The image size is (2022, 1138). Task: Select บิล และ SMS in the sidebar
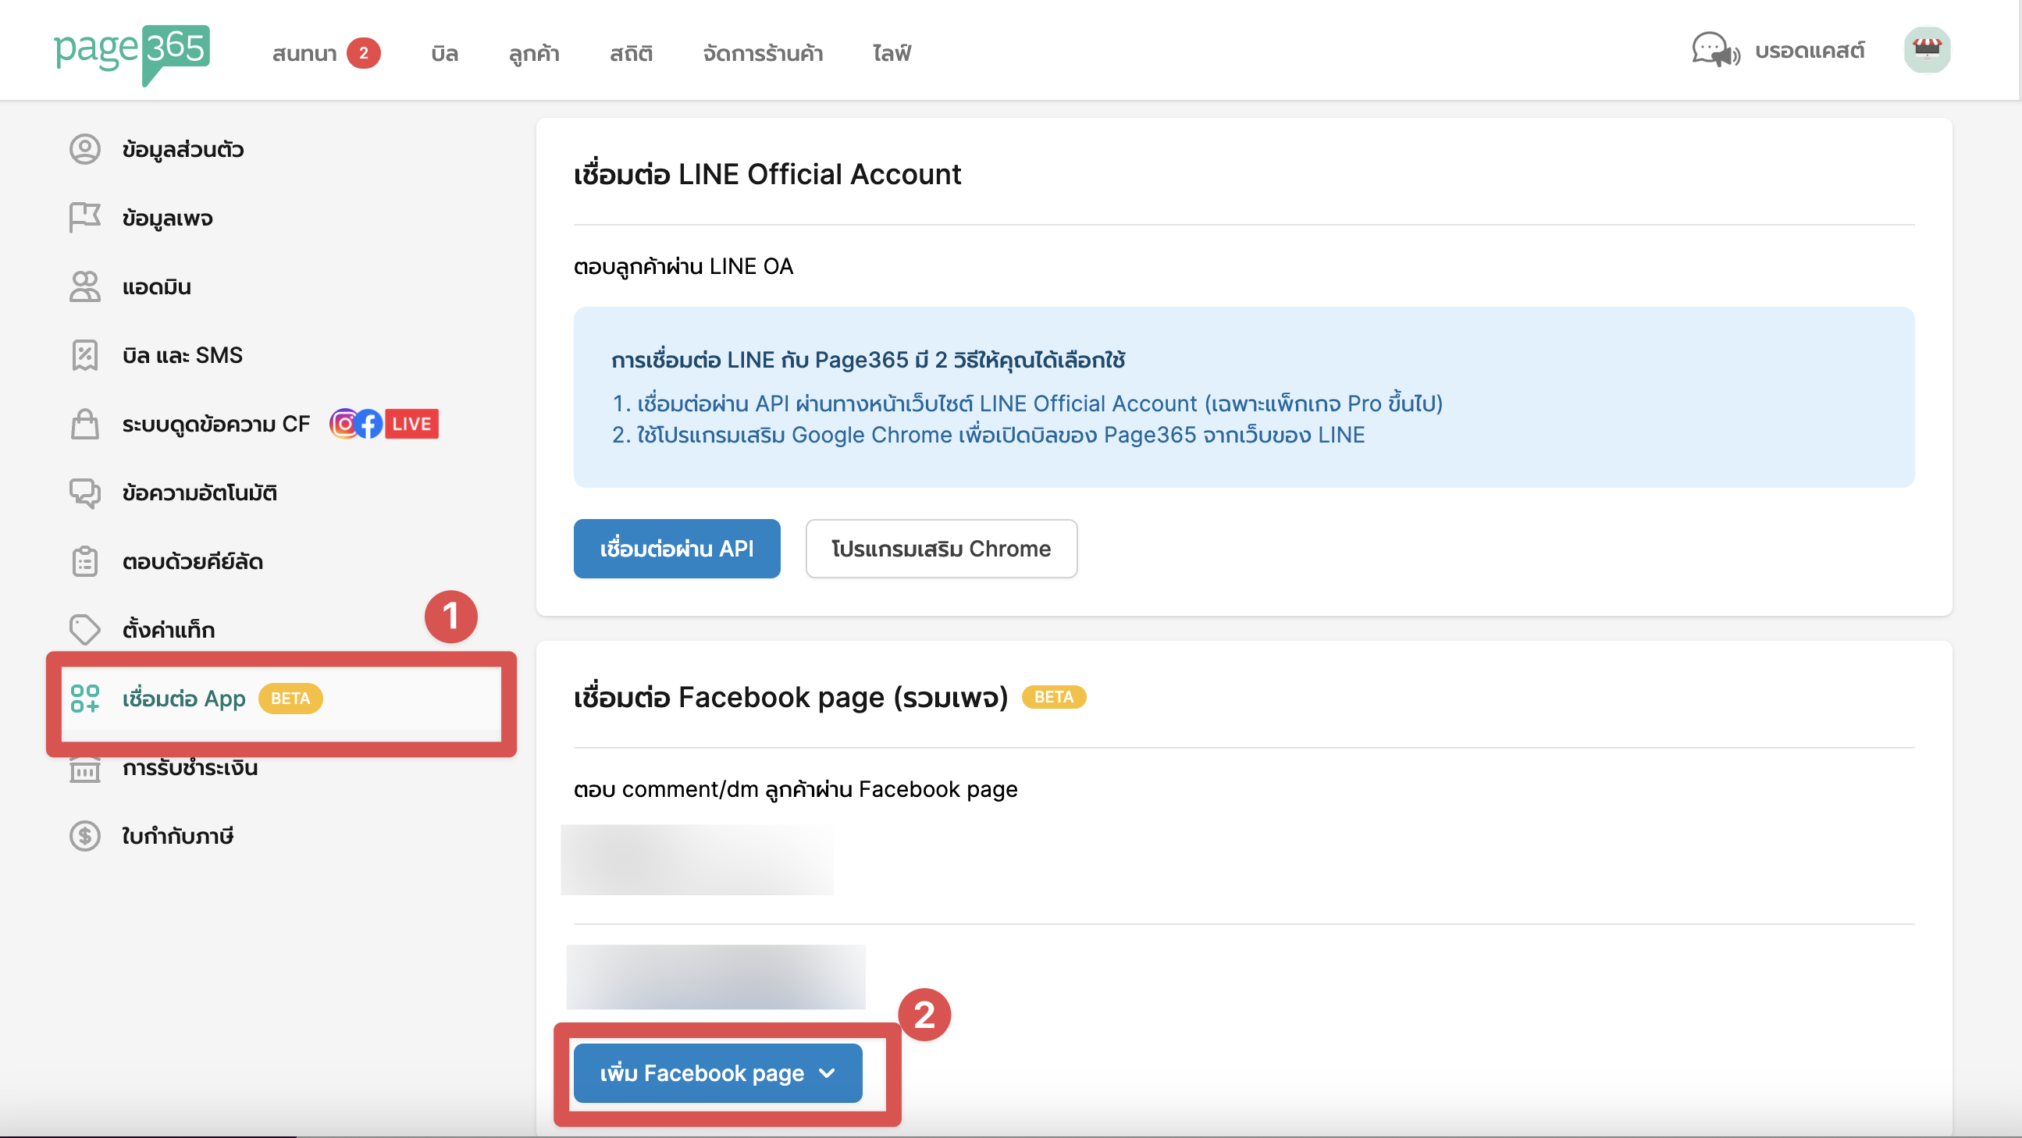pos(182,354)
